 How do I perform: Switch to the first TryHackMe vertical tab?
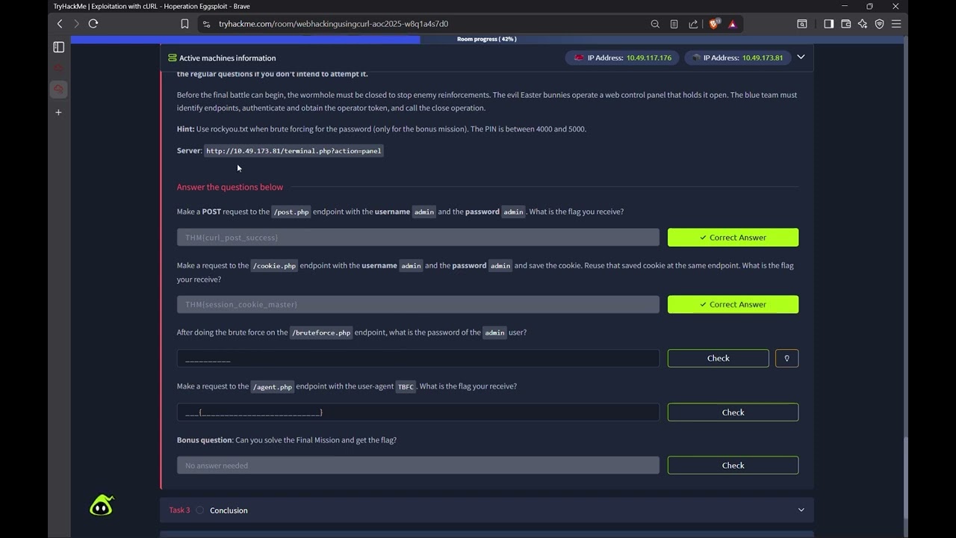pyautogui.click(x=59, y=68)
